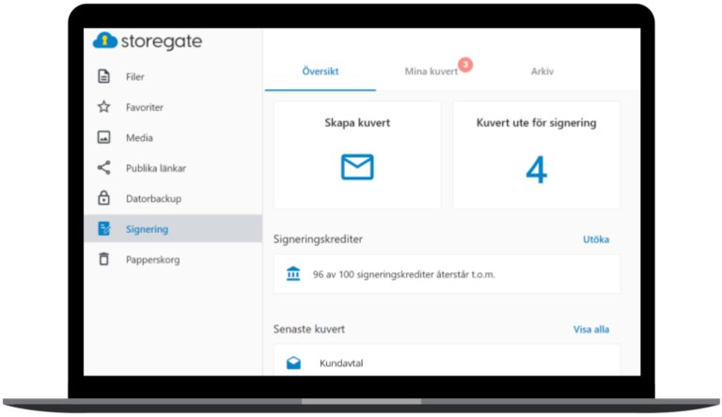Viewport: 722px width, 417px height.
Task: Click the Signering document-pen icon
Action: [x=104, y=228]
